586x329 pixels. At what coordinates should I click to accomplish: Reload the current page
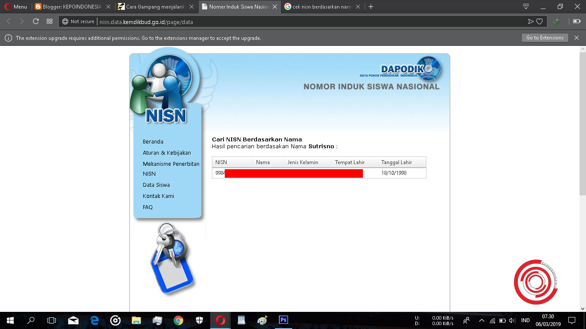point(36,21)
